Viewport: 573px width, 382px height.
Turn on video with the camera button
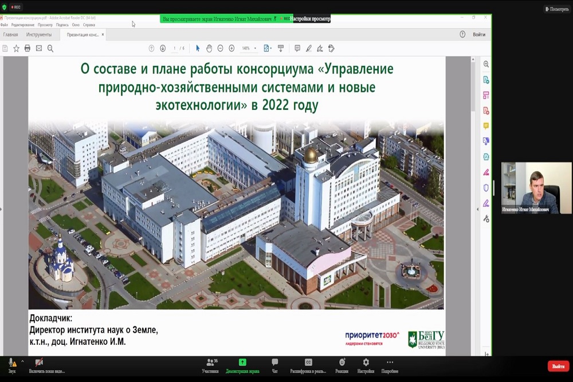coord(39,365)
